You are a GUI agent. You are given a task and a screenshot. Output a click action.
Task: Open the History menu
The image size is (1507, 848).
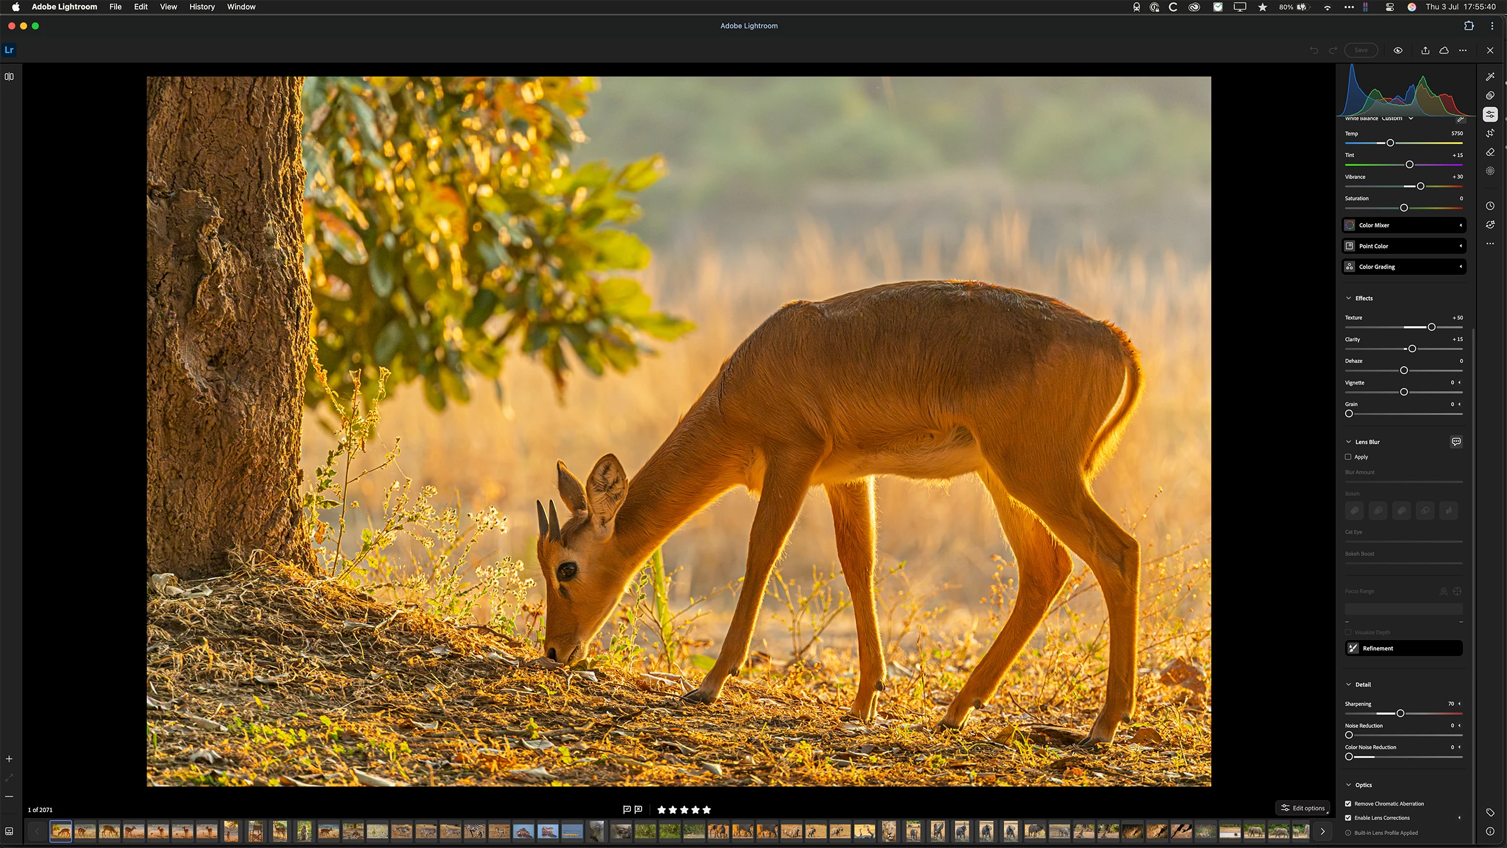pos(202,7)
